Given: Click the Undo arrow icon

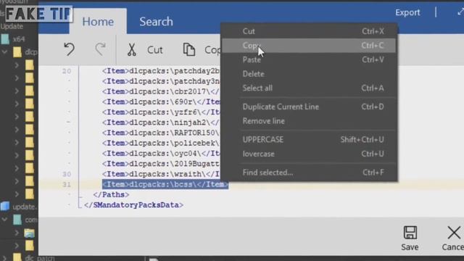Looking at the screenshot, I should (x=70, y=49).
